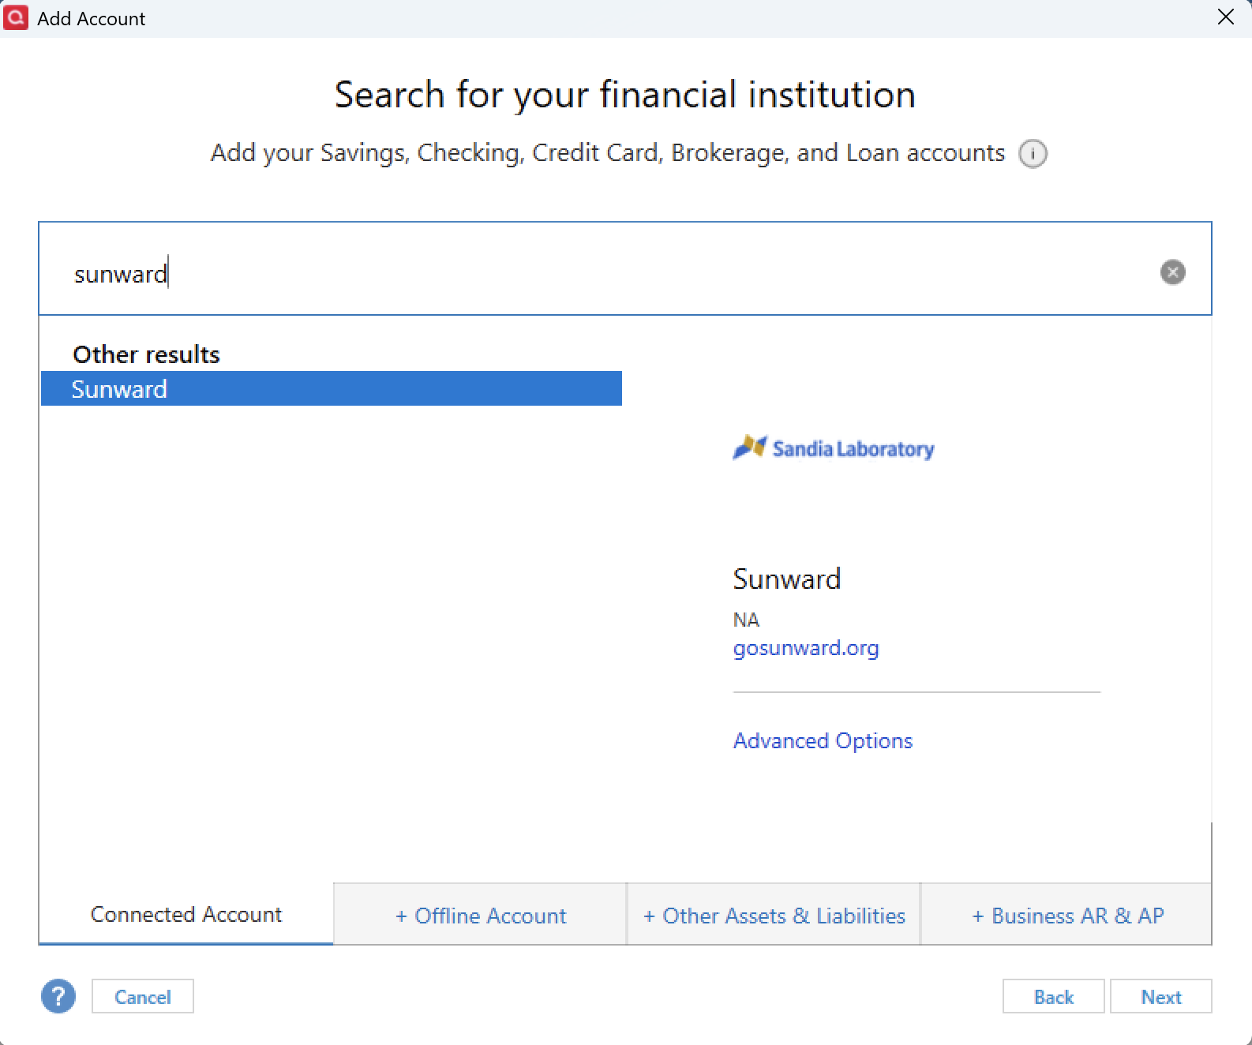Click the Cancel button
Screen dimensions: 1252x1045
[143, 997]
